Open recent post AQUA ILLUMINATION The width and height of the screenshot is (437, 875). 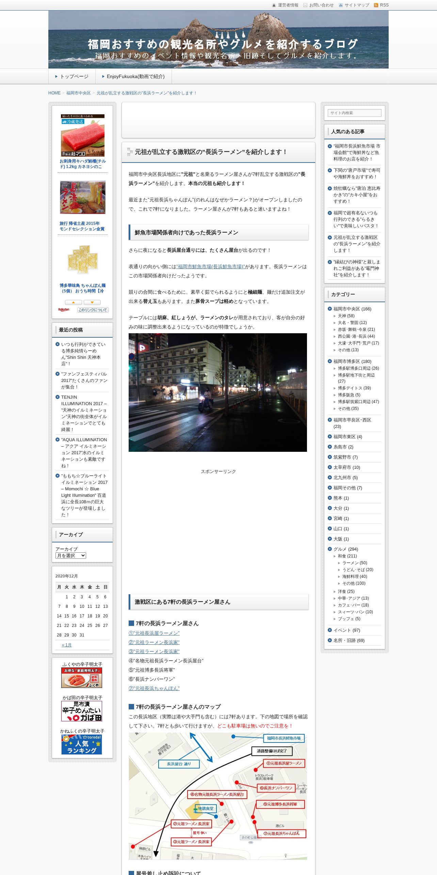click(x=84, y=453)
